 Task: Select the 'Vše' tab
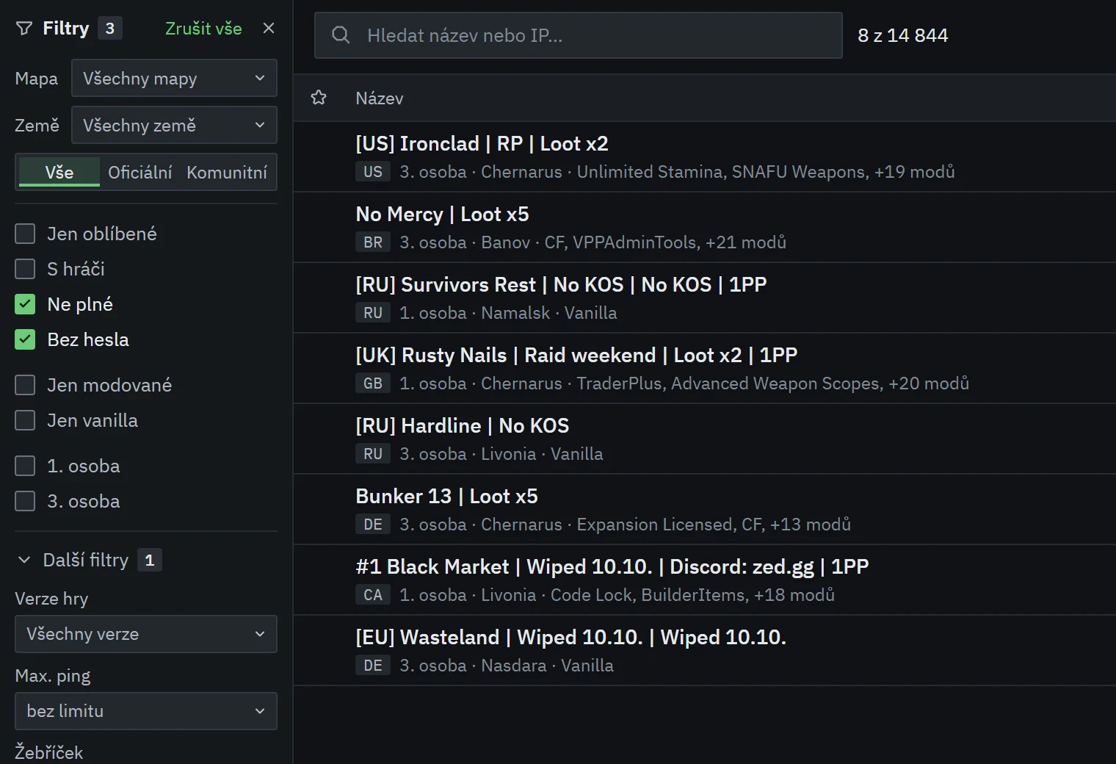[x=59, y=172]
